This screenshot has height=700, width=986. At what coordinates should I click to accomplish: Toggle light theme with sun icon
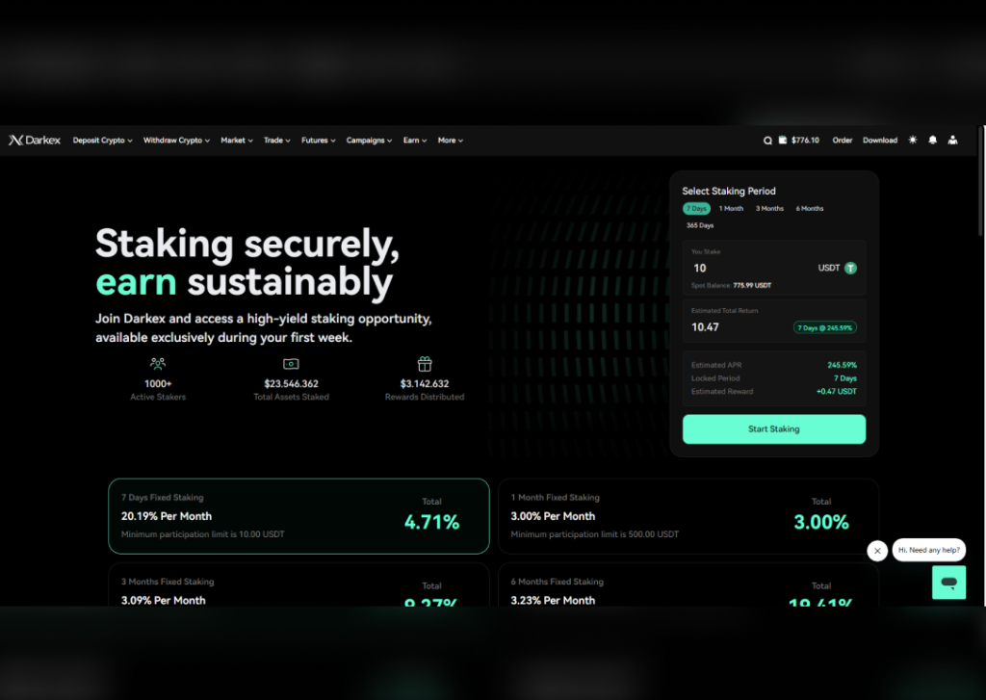(913, 140)
